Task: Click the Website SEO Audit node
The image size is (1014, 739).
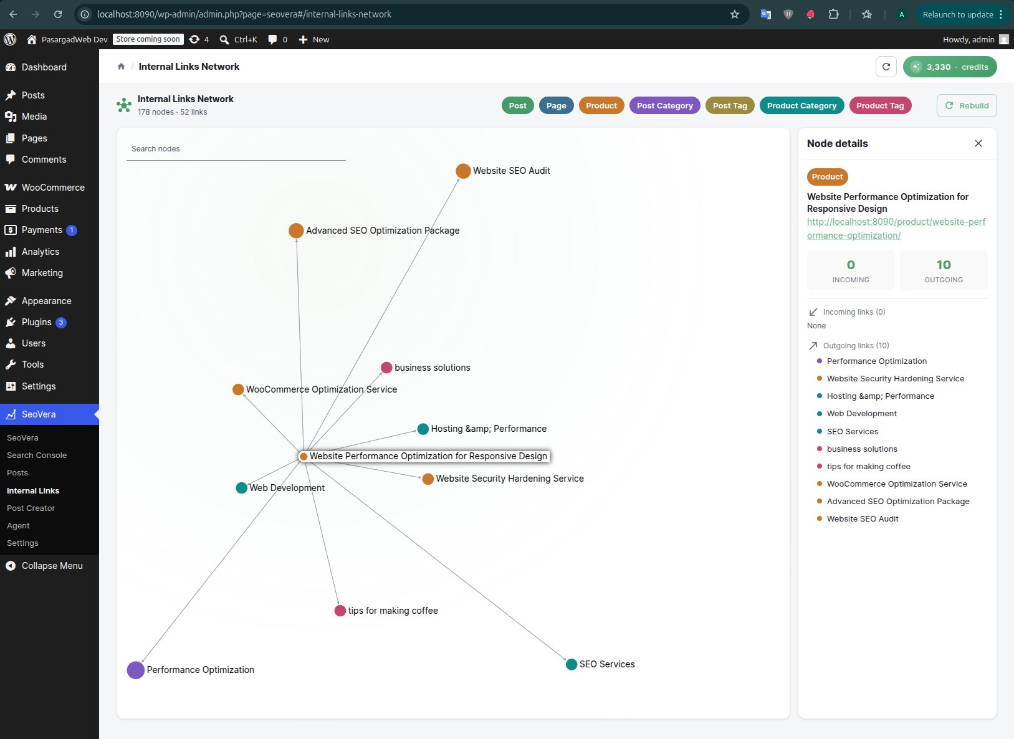Action: point(463,171)
